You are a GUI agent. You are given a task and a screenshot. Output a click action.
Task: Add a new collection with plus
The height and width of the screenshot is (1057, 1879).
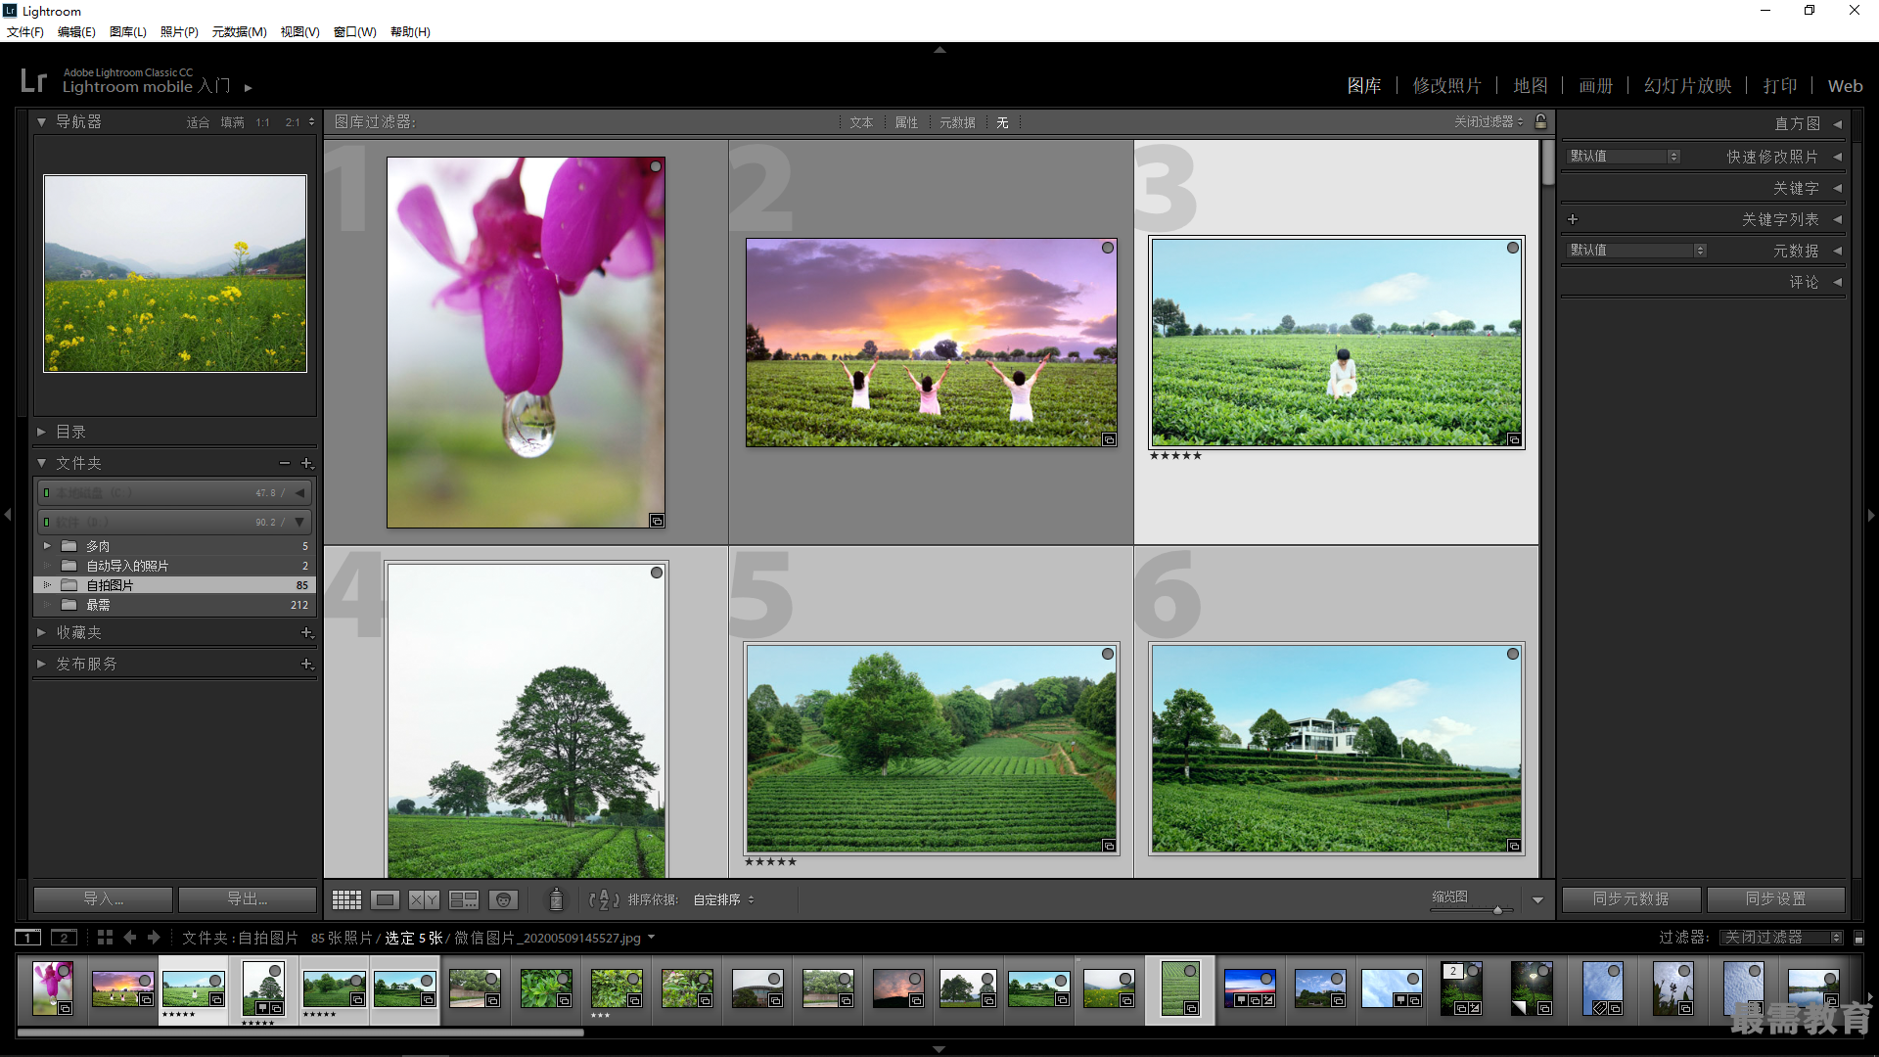(306, 632)
